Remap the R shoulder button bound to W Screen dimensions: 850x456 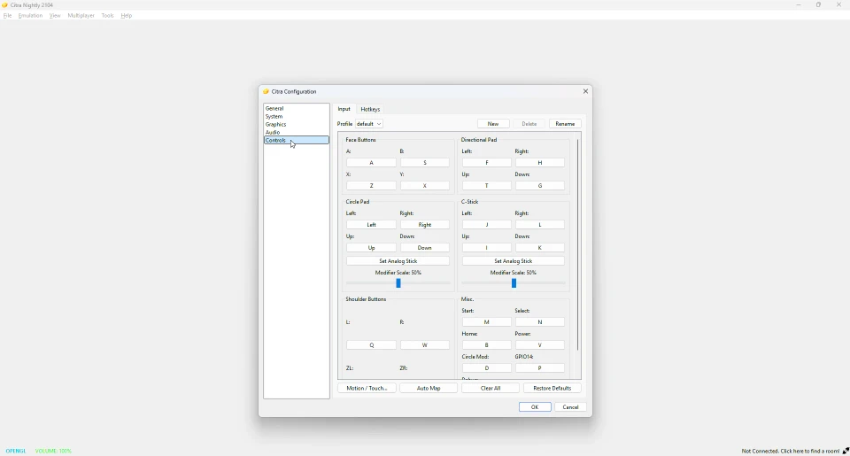point(425,344)
